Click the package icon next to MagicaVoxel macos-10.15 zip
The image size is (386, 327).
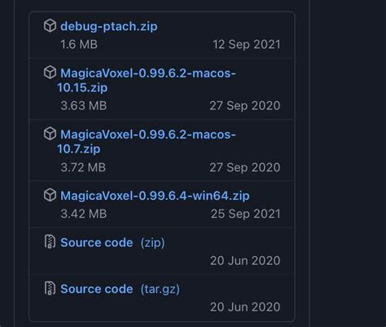pos(50,73)
